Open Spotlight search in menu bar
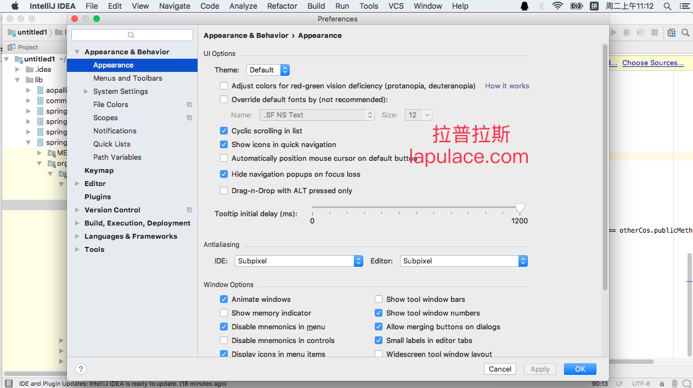The image size is (693, 388). (x=667, y=6)
